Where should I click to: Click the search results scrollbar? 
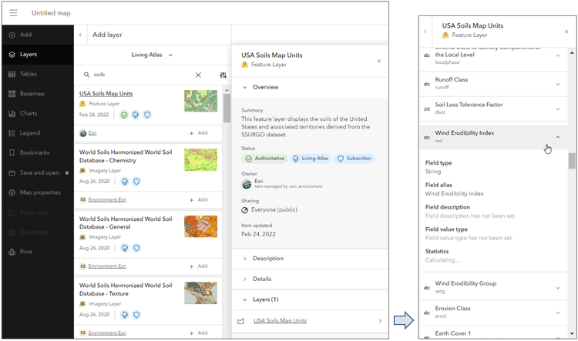point(227,109)
